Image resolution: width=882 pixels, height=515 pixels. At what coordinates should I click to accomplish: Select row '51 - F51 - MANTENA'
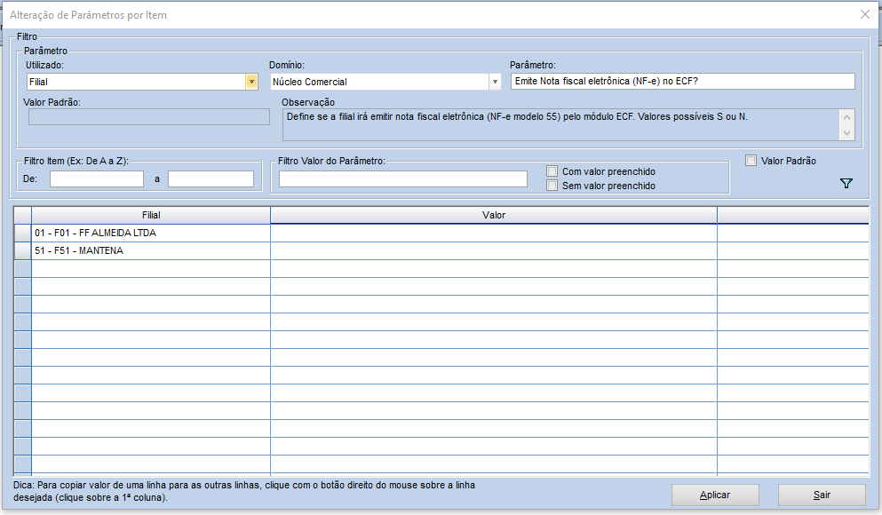150,250
